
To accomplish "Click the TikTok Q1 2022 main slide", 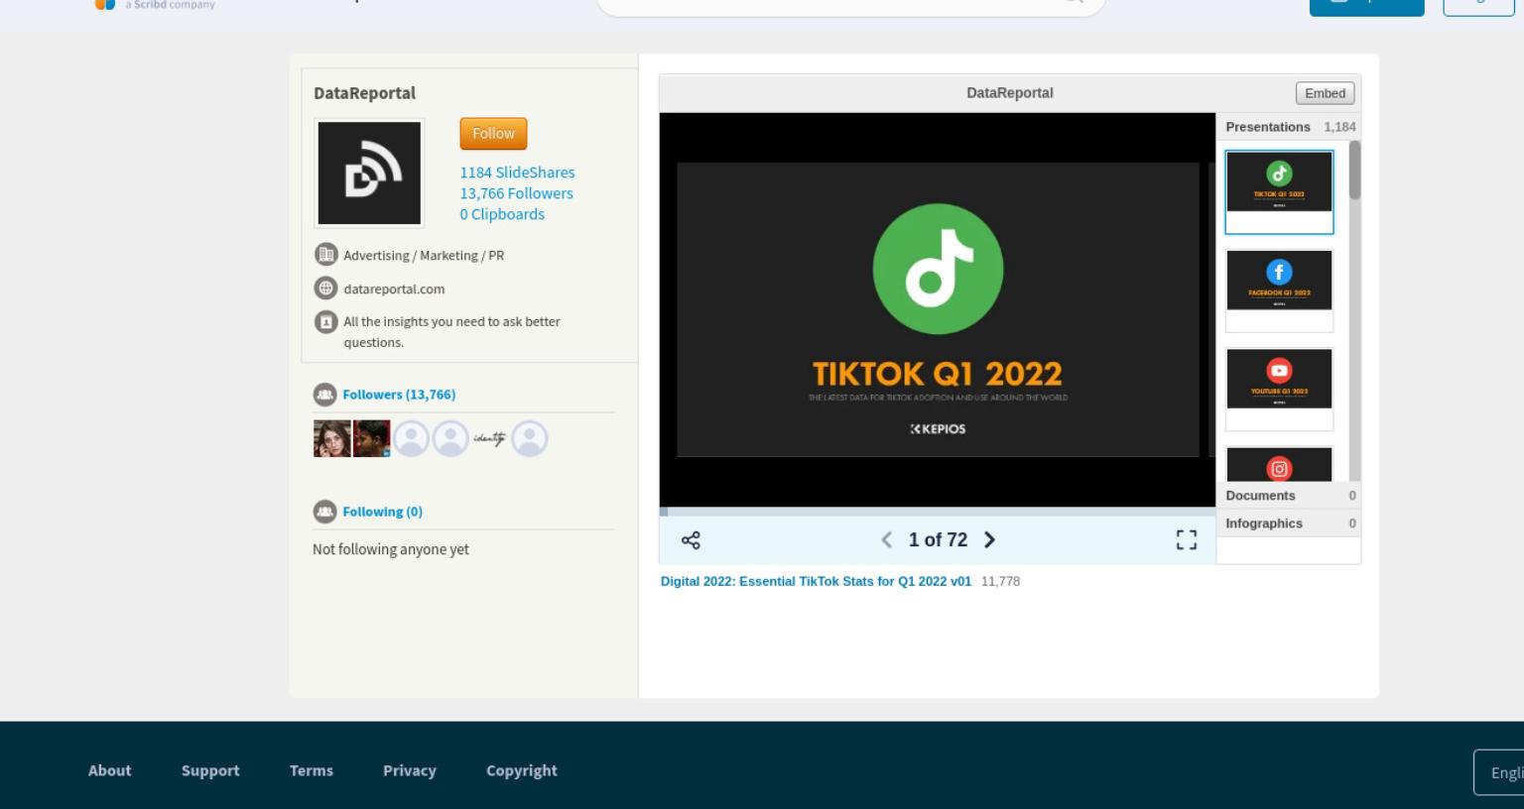I will pyautogui.click(x=938, y=309).
